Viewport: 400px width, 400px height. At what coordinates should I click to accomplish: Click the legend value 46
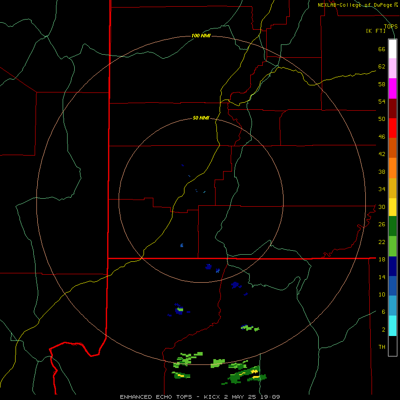tap(382, 137)
